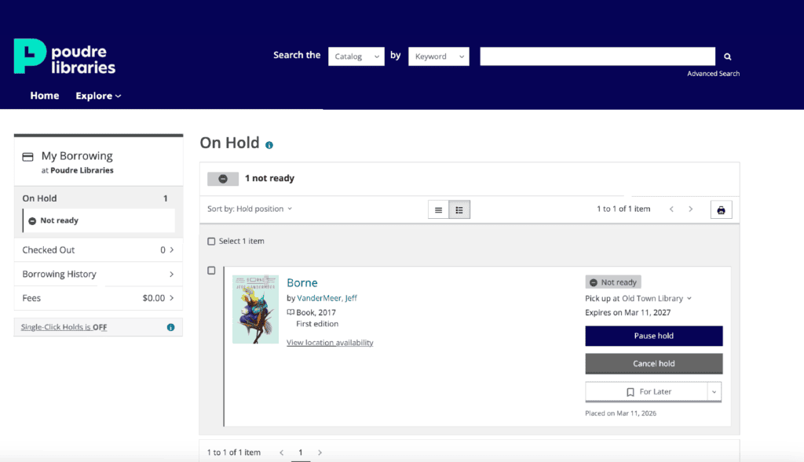Screen dimensions: 804x462
Task: Check the Select 1 item checkbox
Action: pos(211,242)
